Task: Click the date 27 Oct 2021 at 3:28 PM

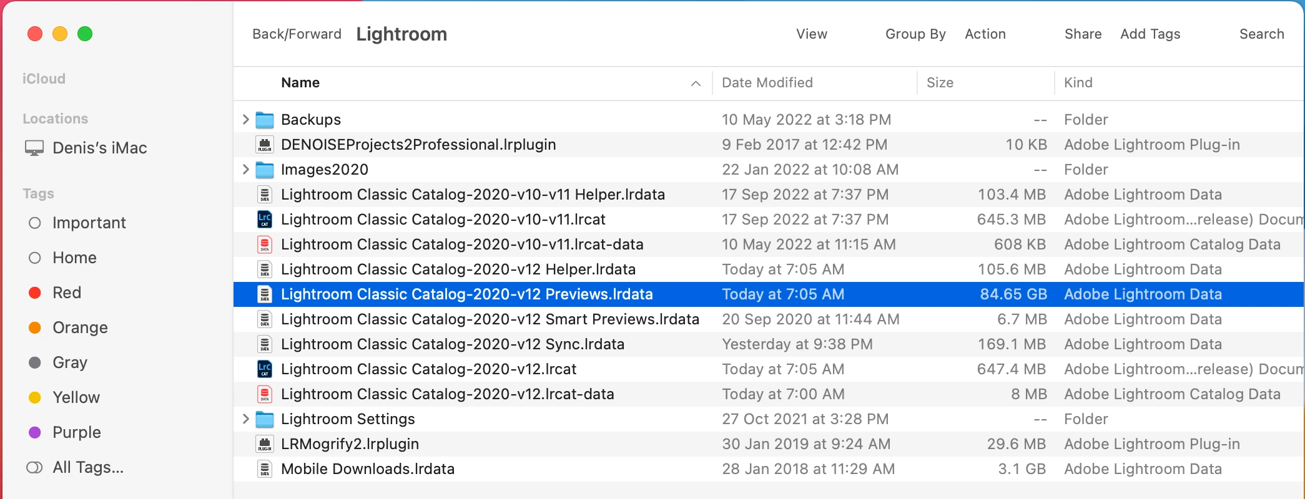Action: point(805,419)
